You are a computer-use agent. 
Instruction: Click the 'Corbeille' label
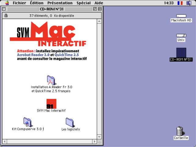[181, 138]
